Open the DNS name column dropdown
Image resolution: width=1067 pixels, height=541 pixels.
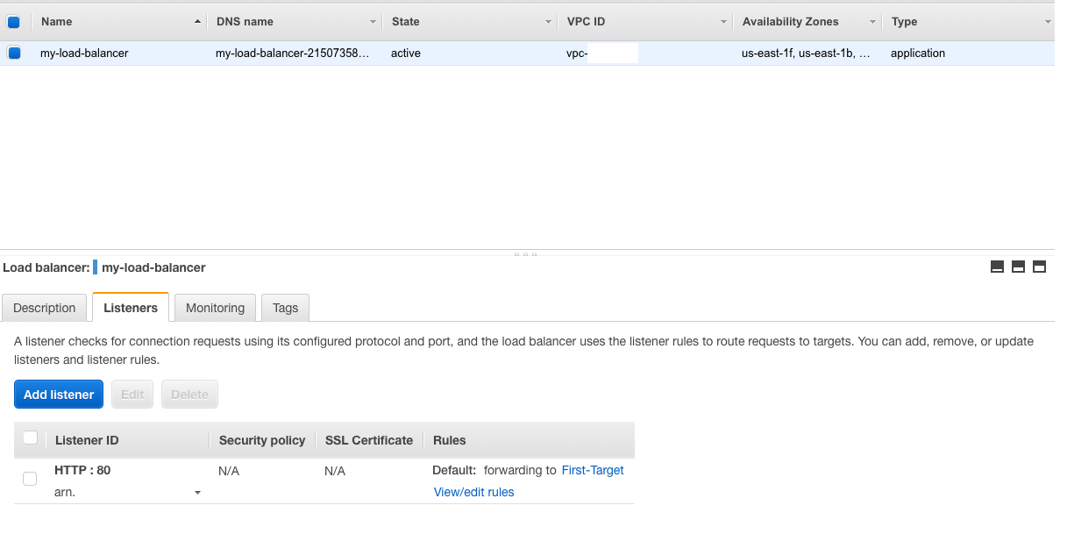click(373, 22)
